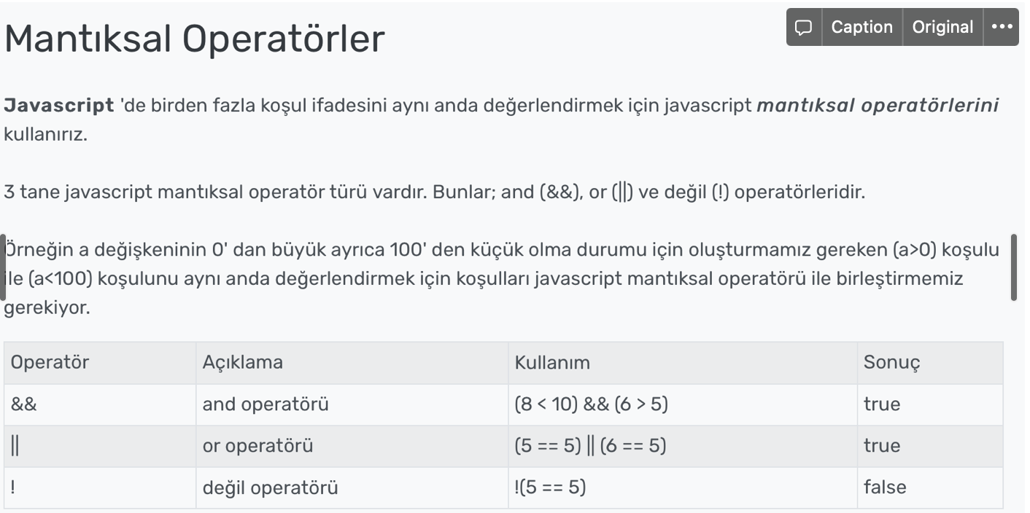1030x513 pixels.
Task: Click the bold Javascript word
Action: [59, 105]
